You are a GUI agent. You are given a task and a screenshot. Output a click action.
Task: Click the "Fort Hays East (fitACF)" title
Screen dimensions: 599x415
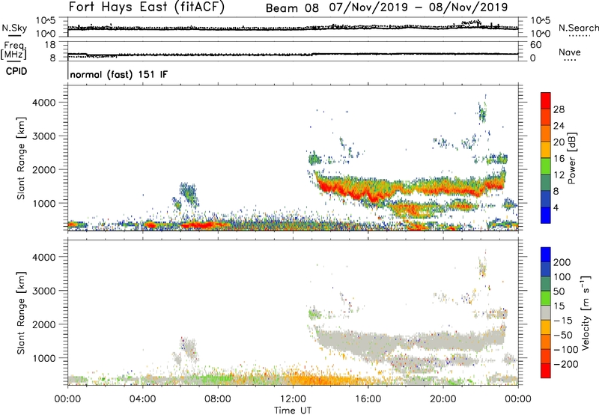tap(147, 7)
